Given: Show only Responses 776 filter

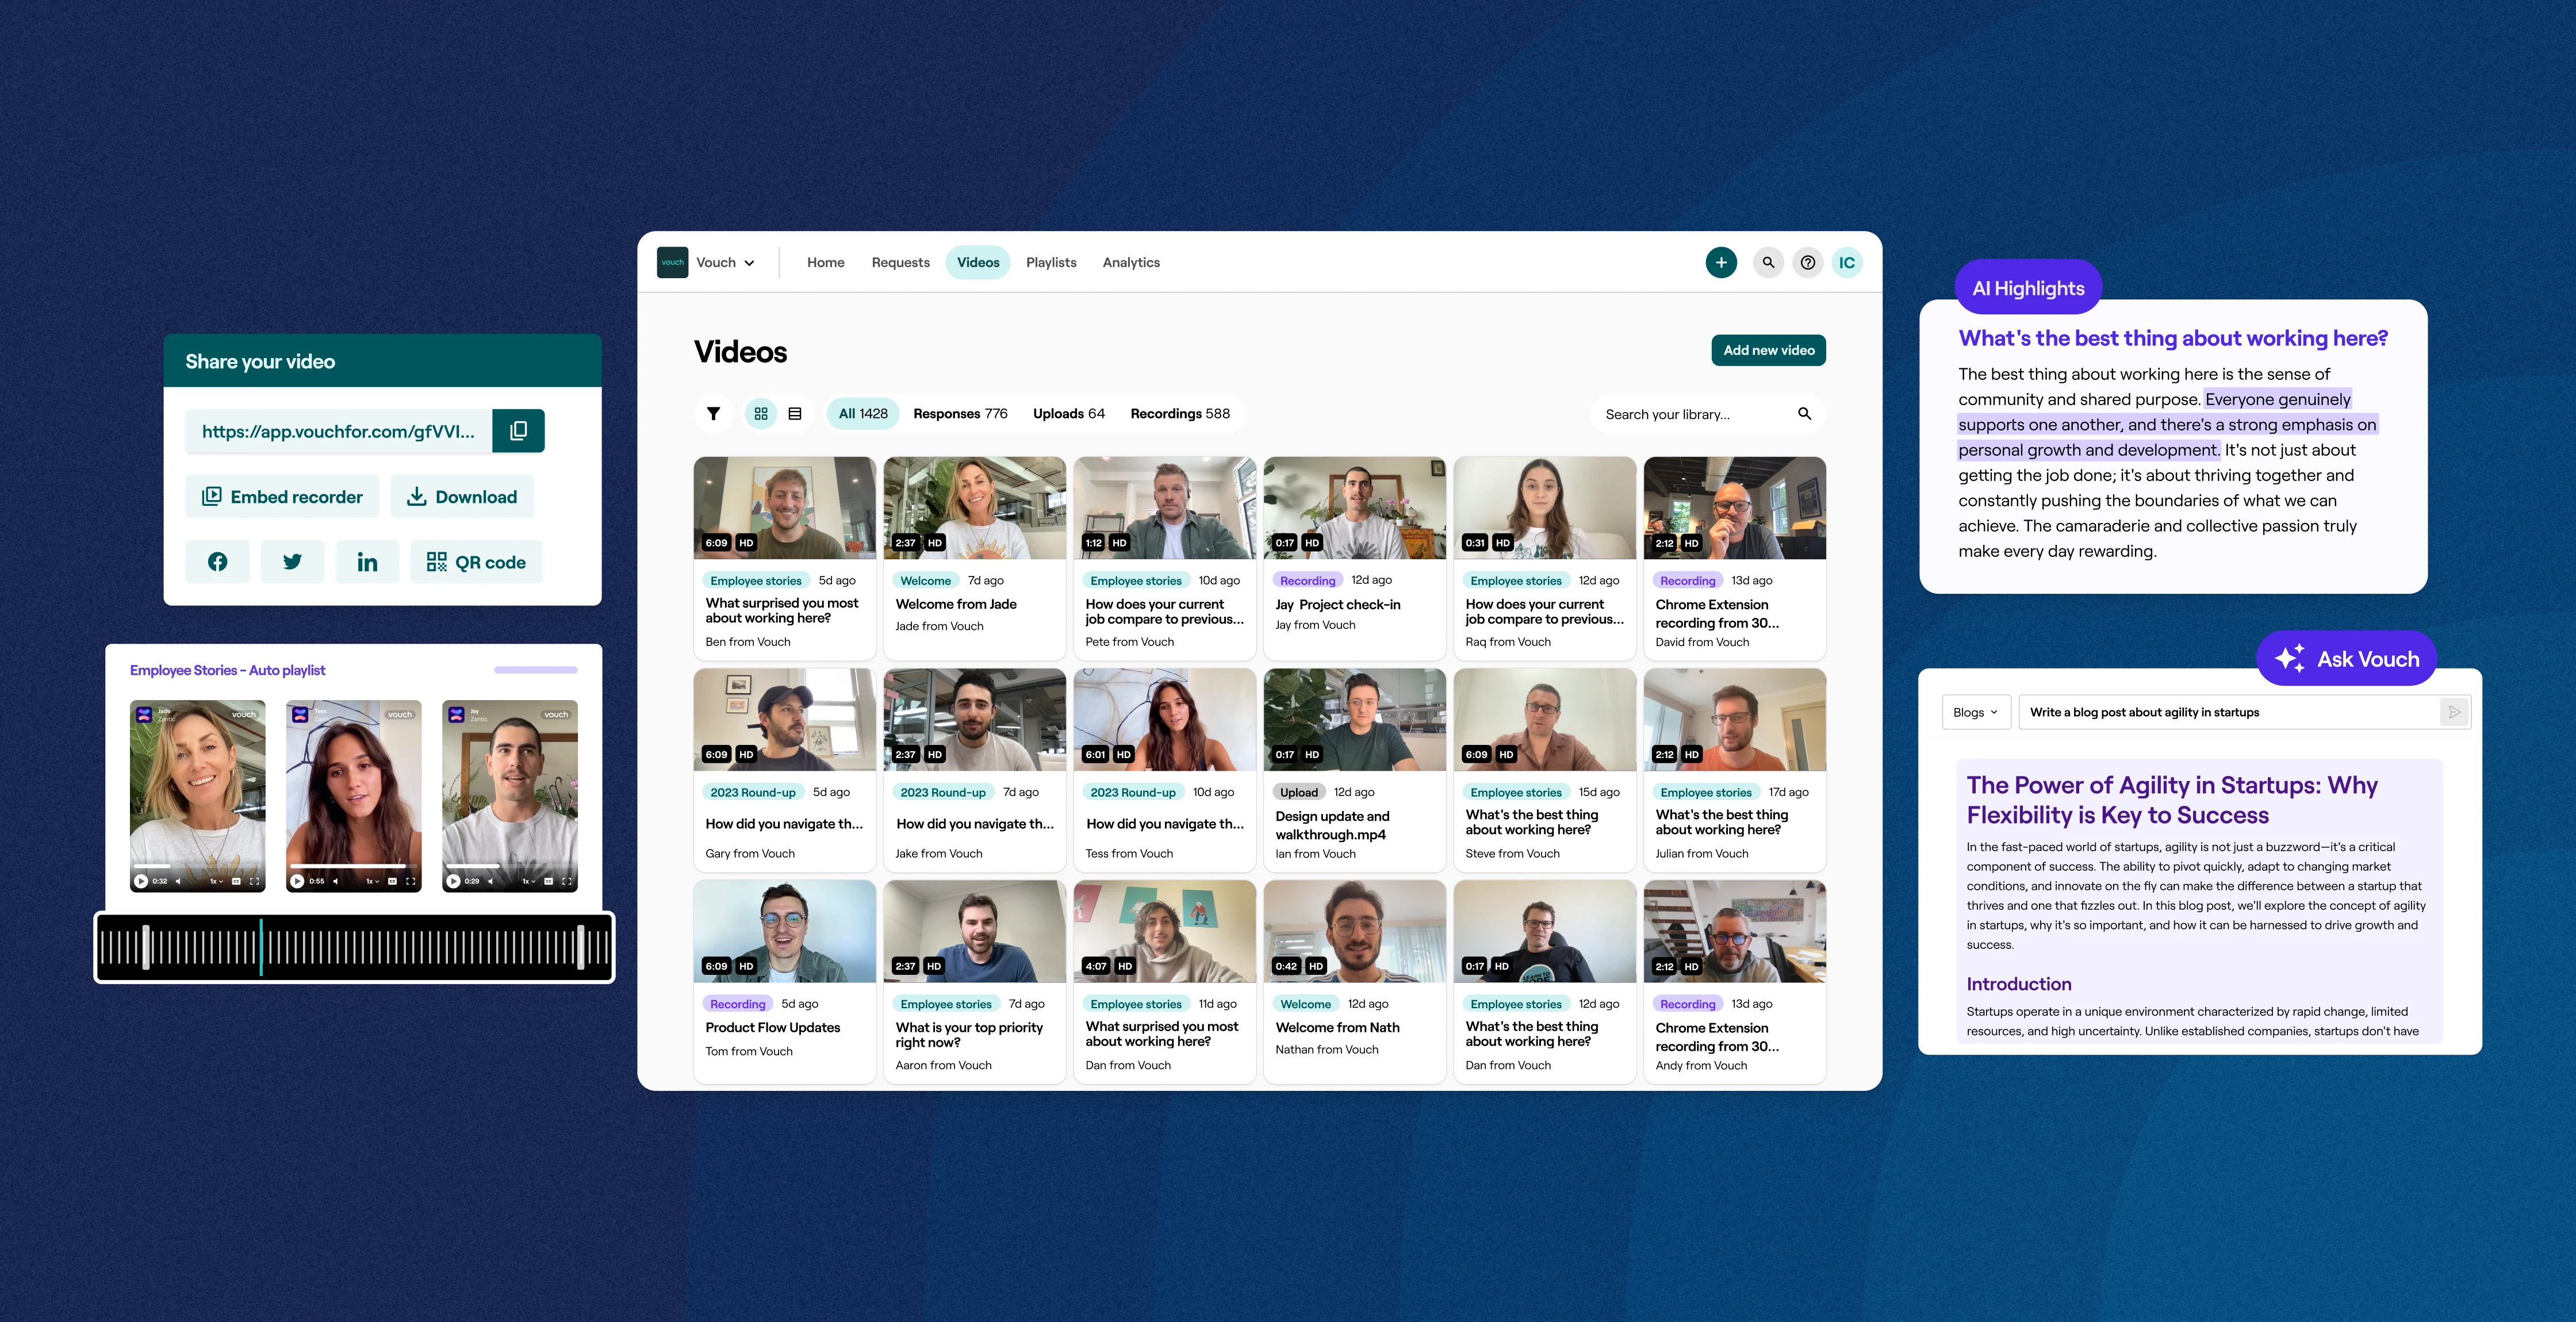Looking at the screenshot, I should point(959,413).
